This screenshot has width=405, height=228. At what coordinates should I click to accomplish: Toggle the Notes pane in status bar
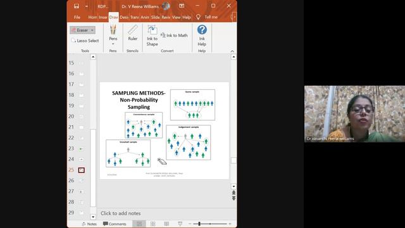point(89,224)
